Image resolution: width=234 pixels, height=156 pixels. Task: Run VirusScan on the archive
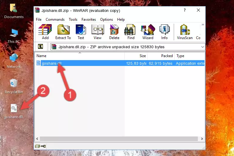tap(185, 32)
